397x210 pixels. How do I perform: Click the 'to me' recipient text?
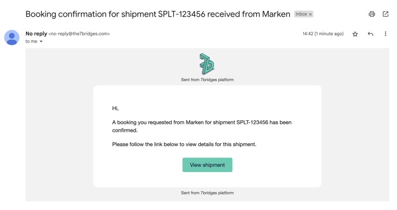31,41
